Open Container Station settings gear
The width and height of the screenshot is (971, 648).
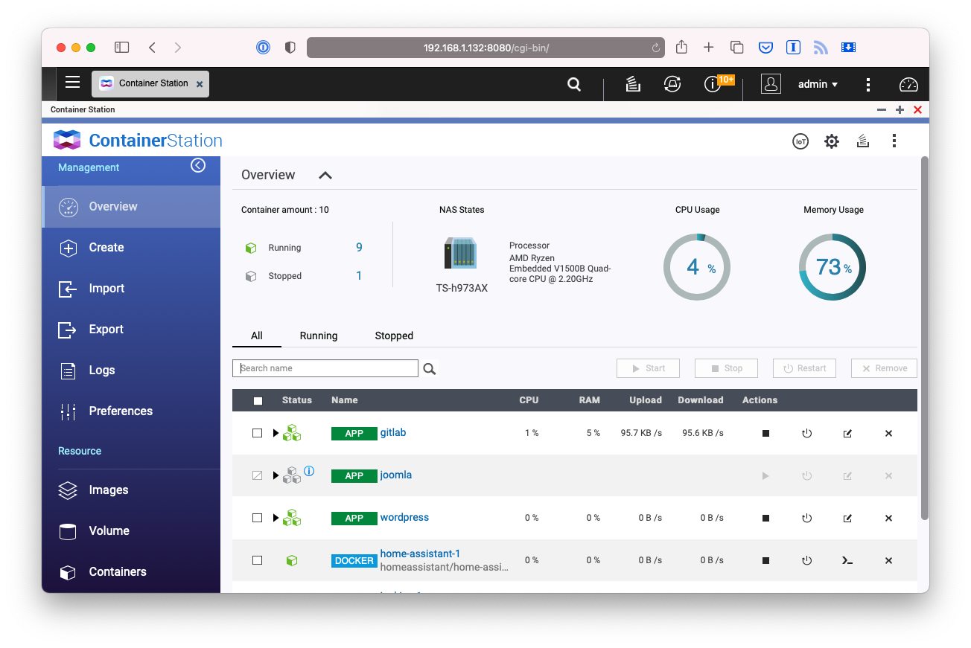pyautogui.click(x=832, y=141)
